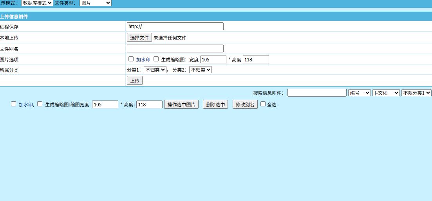Click the 宽度 field in 图片选项 row

point(213,59)
